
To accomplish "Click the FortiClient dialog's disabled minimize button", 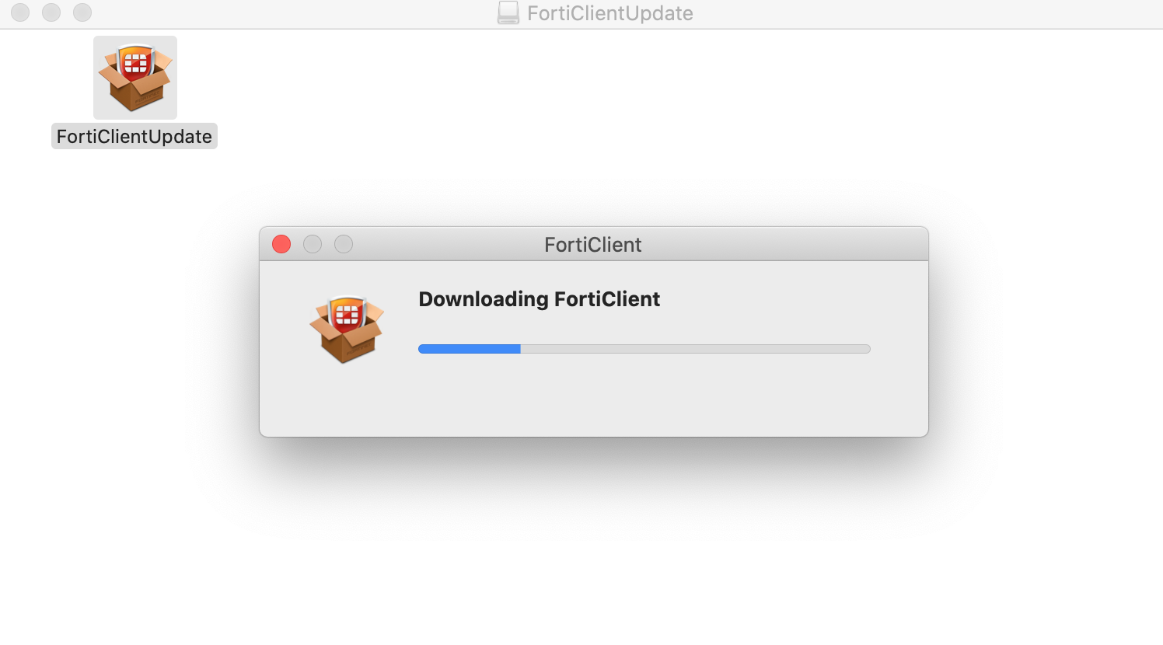I will [x=313, y=244].
